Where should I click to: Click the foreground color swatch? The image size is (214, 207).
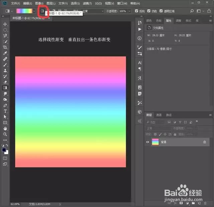point(4,150)
